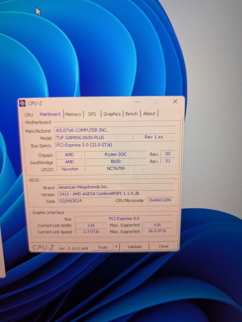Click the max supported x16 width value

click(157, 225)
